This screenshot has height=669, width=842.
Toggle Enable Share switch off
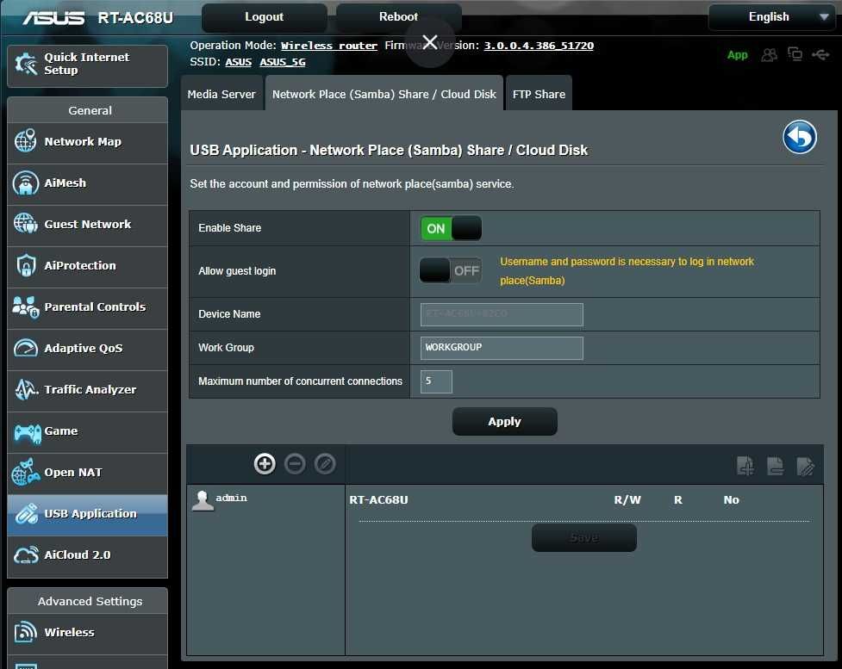tap(451, 228)
